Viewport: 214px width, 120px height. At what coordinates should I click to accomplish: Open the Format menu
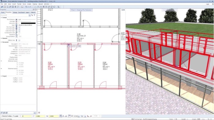19,4
